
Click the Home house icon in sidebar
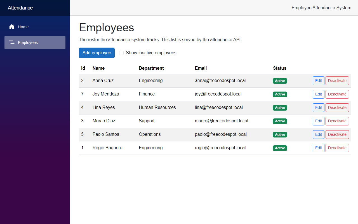12,27
